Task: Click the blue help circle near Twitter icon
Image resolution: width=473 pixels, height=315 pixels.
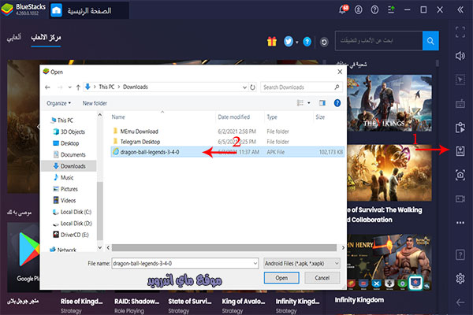Action: (x=307, y=42)
